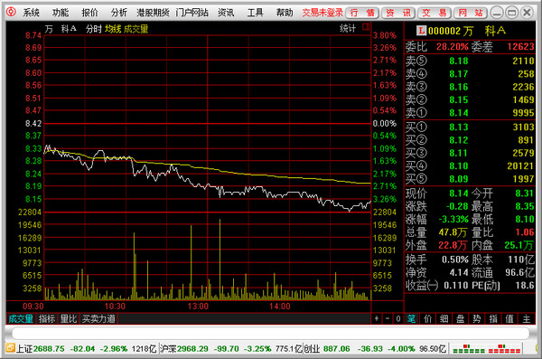
Task: Click the 最高 value 8.35
Action: (525, 206)
